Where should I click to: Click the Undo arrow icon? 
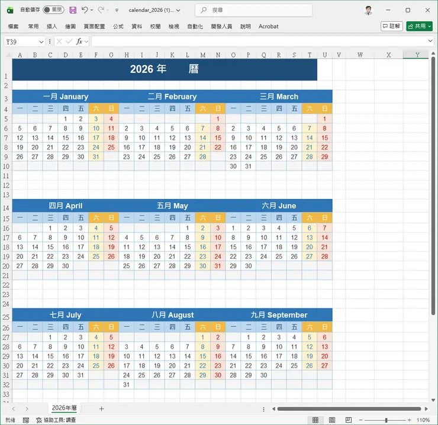[x=85, y=10]
